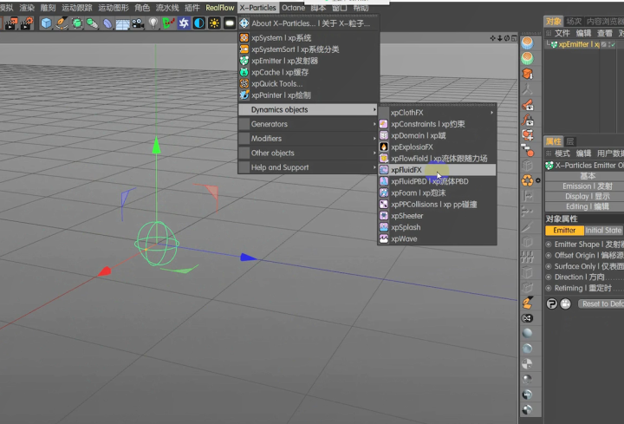The image size is (624, 424).
Task: Open the Emission section button
Action: point(585,186)
